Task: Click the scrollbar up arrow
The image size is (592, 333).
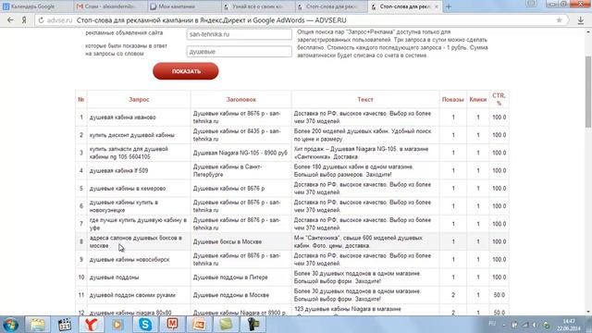Action: (588, 32)
